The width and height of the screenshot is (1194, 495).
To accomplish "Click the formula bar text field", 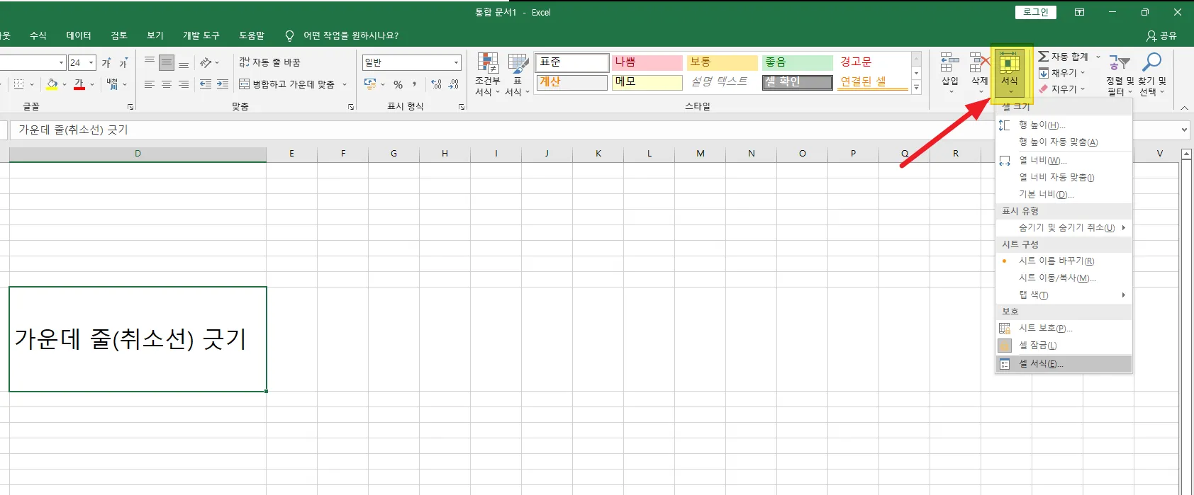I will coord(592,130).
